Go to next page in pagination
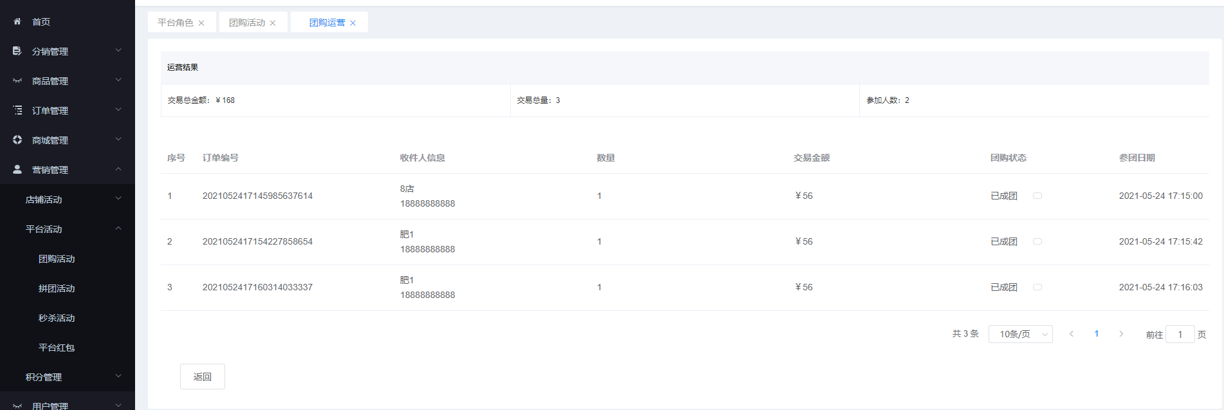The image size is (1224, 410). click(1121, 334)
